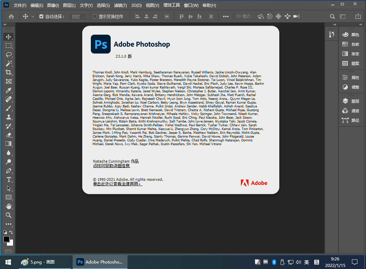Viewport: 366px width, 269px height.
Task: Select the Blur tool
Action: (9, 153)
